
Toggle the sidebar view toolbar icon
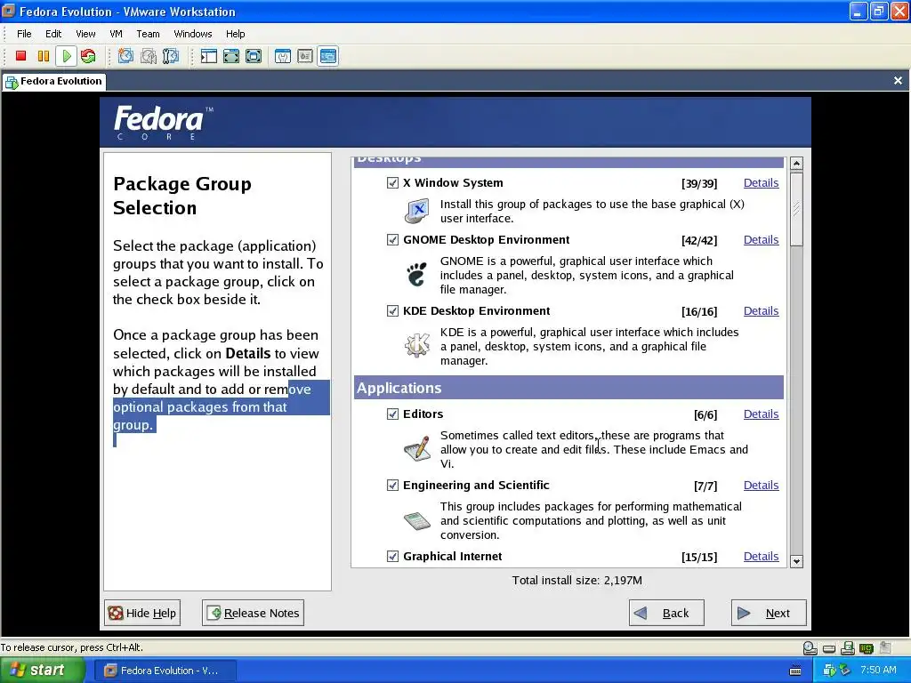click(208, 56)
